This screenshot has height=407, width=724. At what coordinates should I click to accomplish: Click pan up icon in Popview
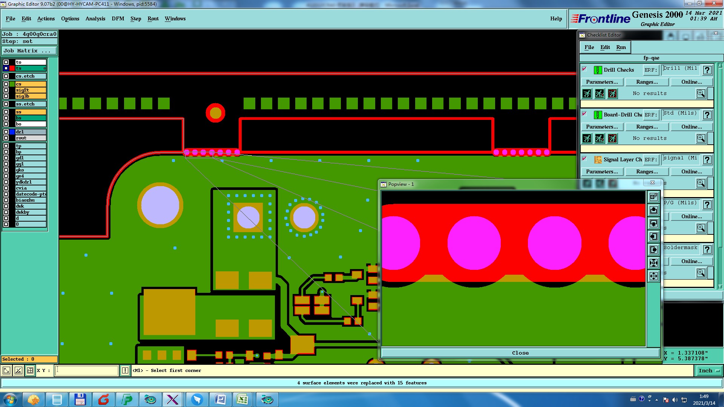[x=653, y=210]
